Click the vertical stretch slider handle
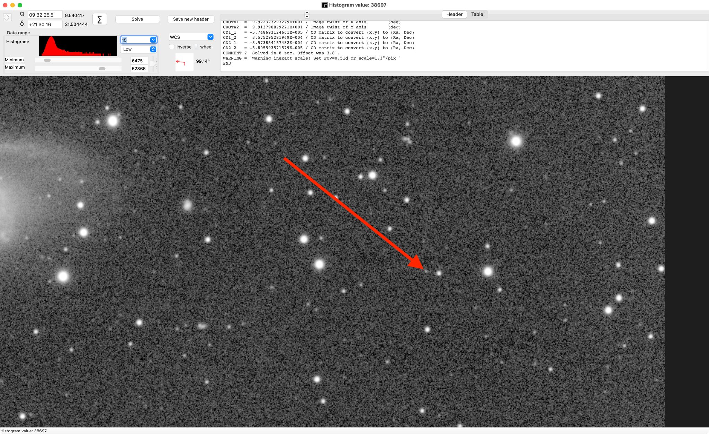Viewport: 709px width, 434px height. [x=152, y=64]
